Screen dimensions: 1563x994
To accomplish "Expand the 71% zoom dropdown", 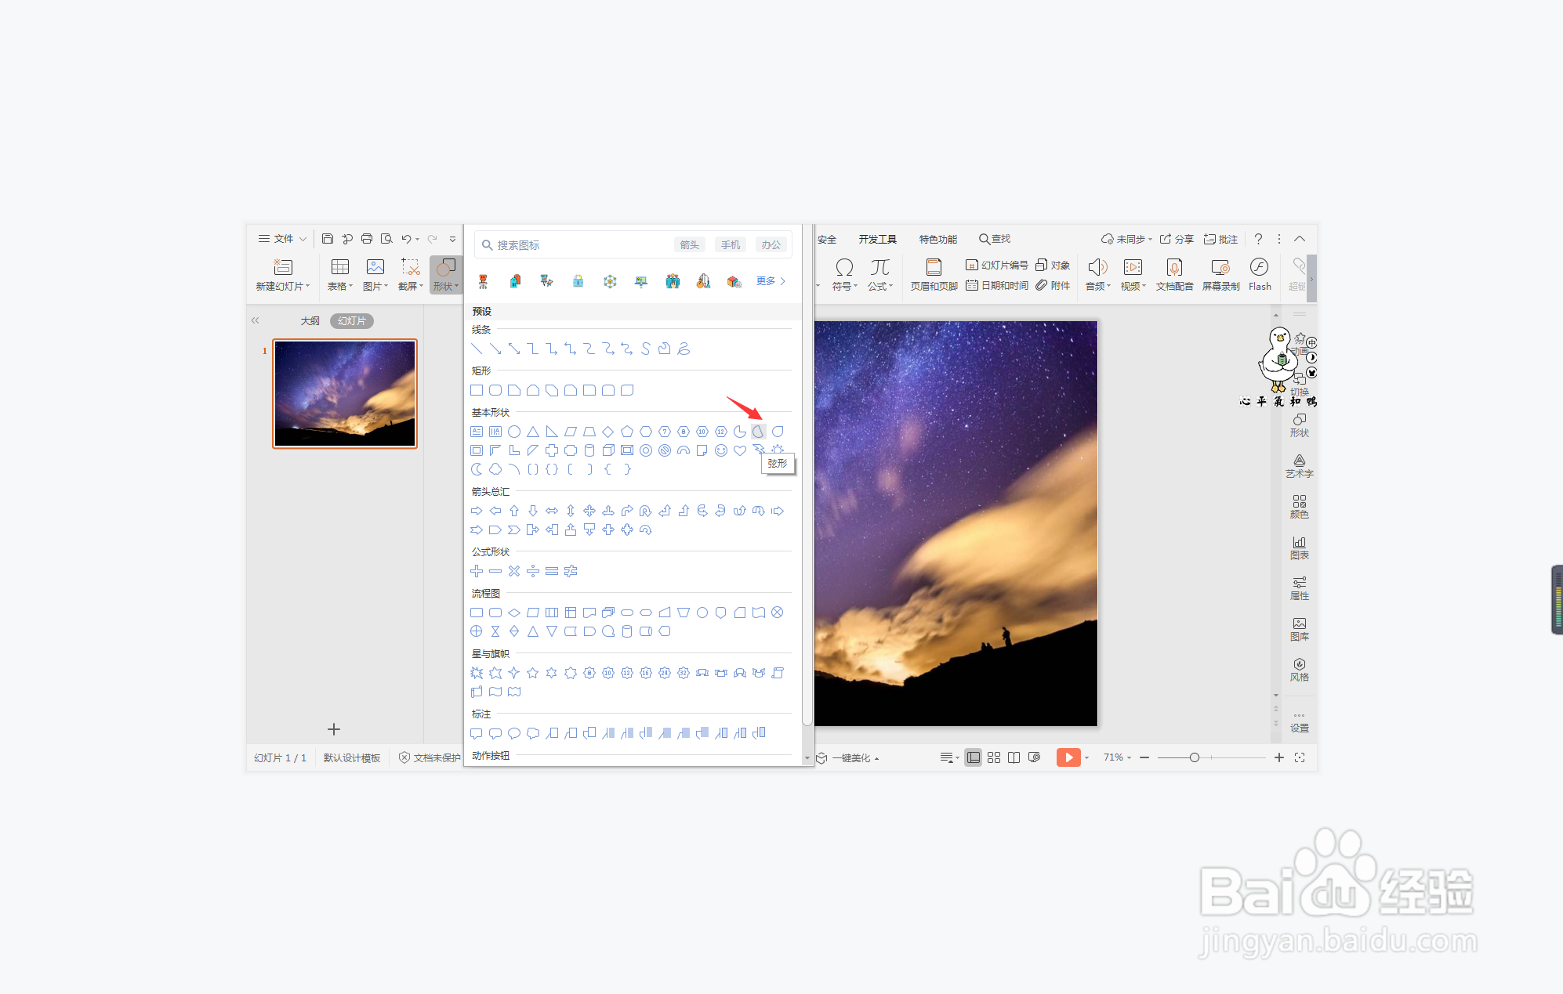I will [x=1117, y=757].
